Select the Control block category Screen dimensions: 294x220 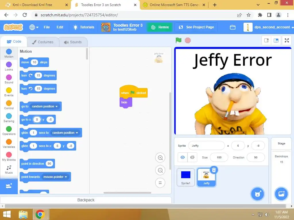click(9, 105)
